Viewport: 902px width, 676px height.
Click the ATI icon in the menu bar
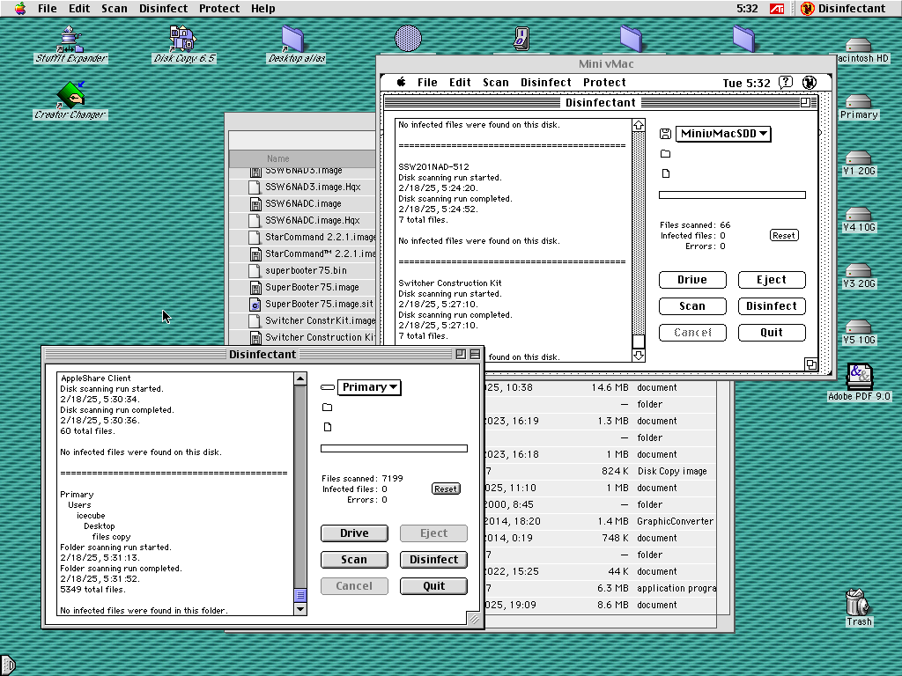(777, 9)
